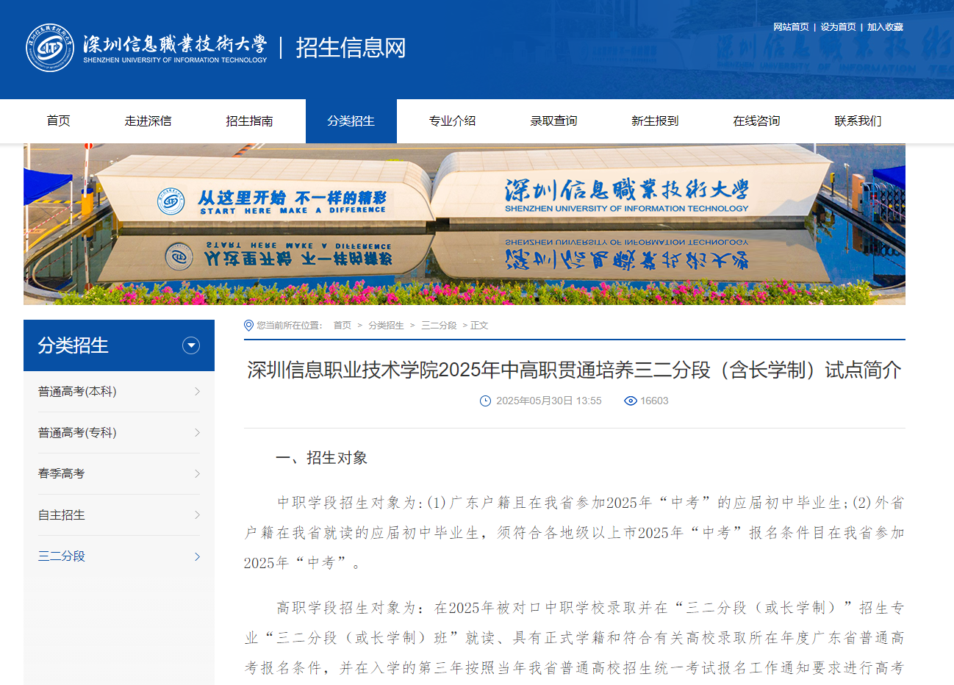Switch to the 招生指南 menu item
Viewport: 954px width, 685px height.
pos(251,121)
